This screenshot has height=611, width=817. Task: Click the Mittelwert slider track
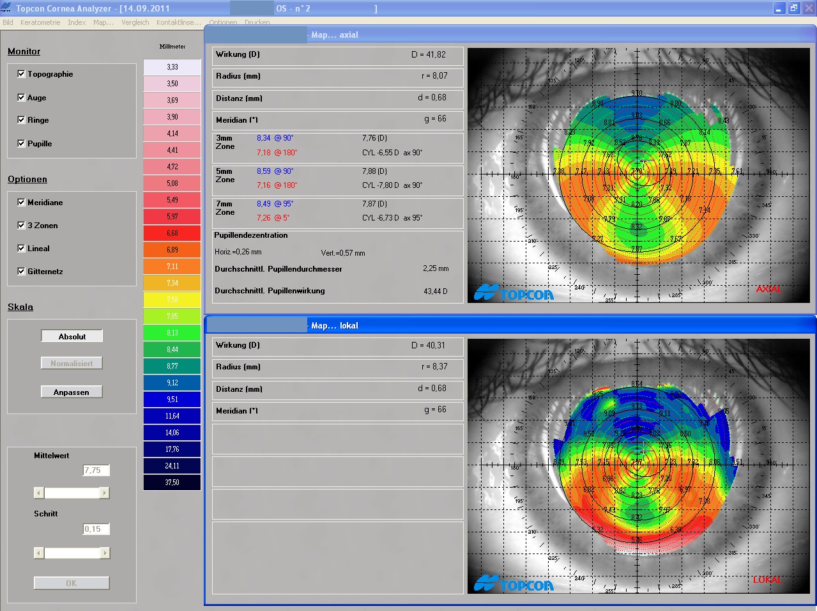tap(72, 493)
